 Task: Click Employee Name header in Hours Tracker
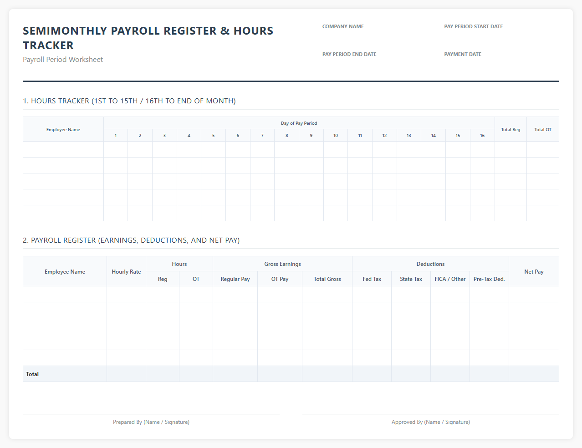tap(63, 130)
